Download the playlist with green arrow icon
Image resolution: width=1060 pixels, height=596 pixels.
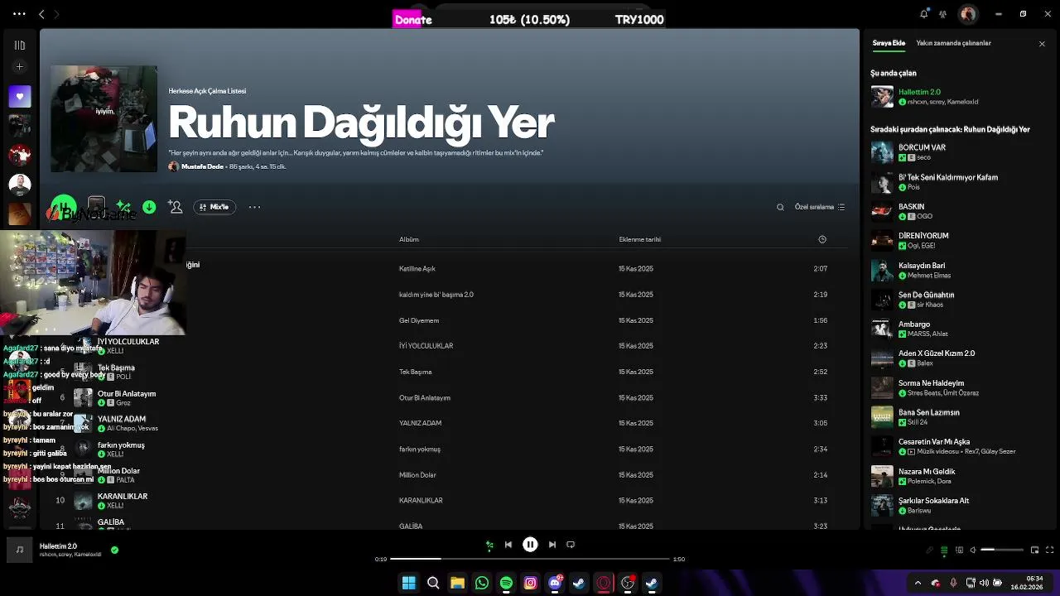click(x=149, y=207)
